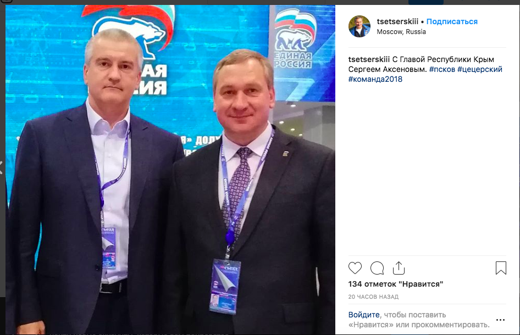Viewport: 520px width, 335px height.
Task: Open the #команда2018 hashtag
Action: [375, 79]
